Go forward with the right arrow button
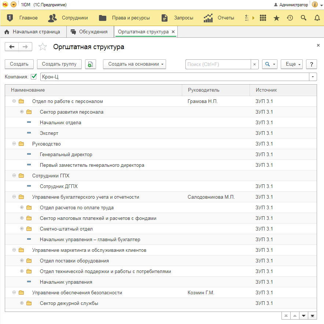This screenshot has height=324, width=324. click(25, 47)
